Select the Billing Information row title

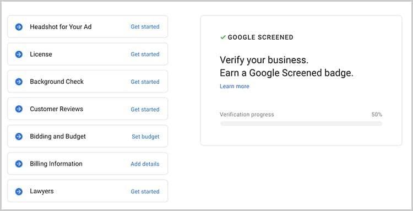pos(56,164)
